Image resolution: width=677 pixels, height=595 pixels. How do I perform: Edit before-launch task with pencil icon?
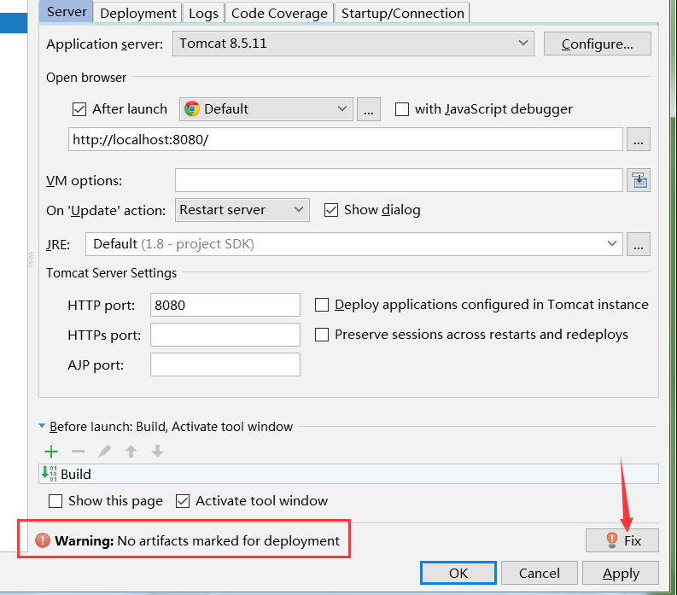point(104,452)
